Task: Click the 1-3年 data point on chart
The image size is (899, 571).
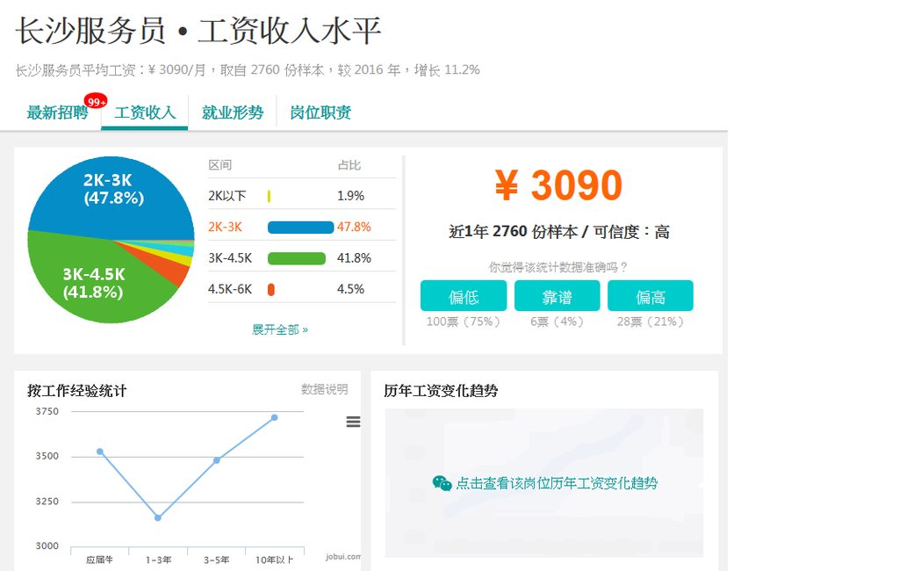Action: (158, 518)
